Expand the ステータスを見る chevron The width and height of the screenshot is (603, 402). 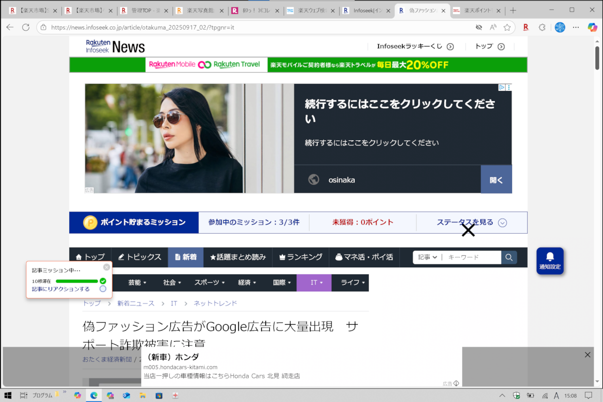[x=502, y=223]
